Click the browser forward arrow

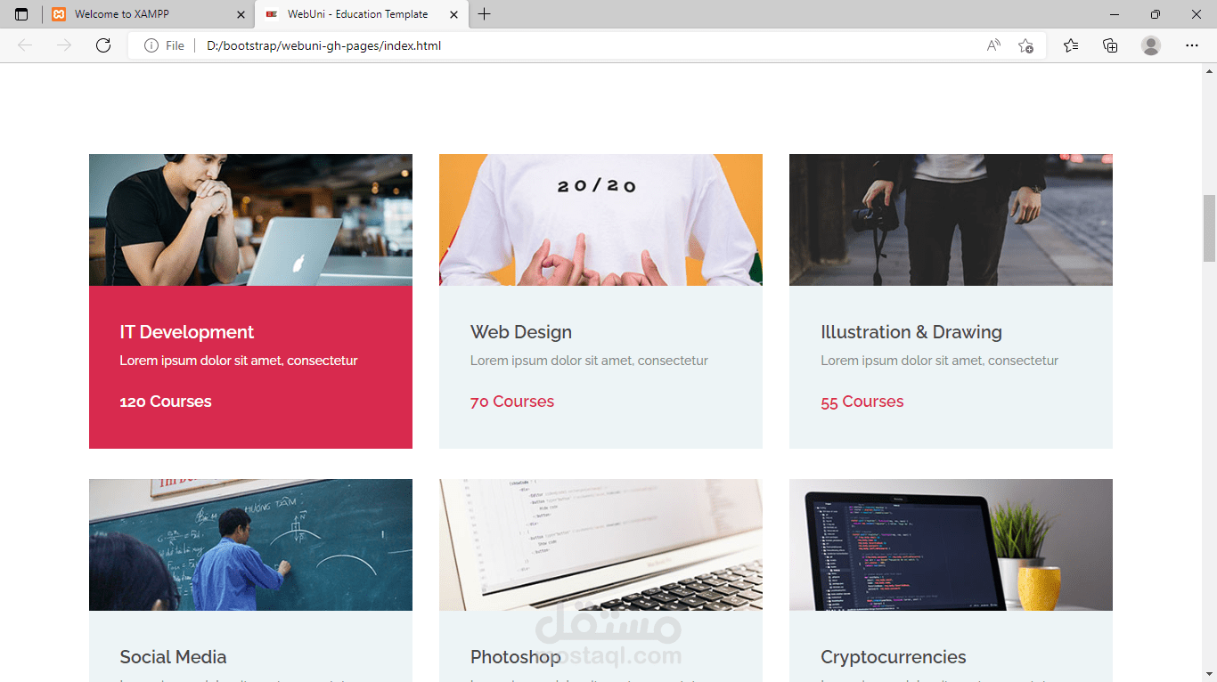tap(64, 45)
